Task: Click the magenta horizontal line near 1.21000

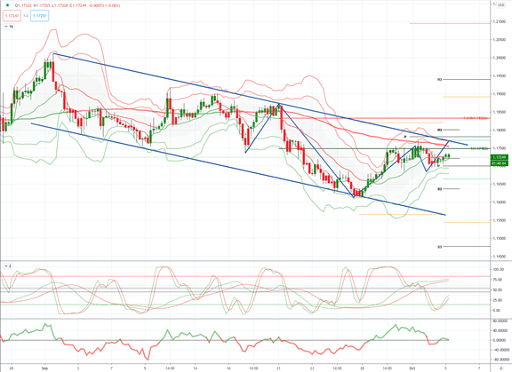Action: point(450,23)
